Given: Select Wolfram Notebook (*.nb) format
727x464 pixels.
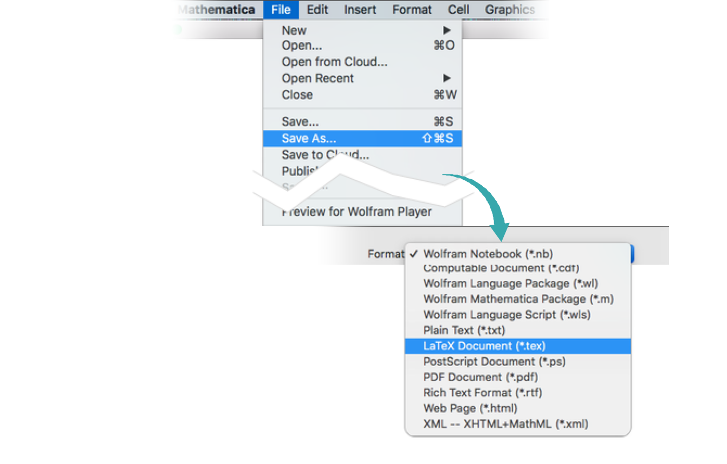Looking at the screenshot, I should [518, 254].
